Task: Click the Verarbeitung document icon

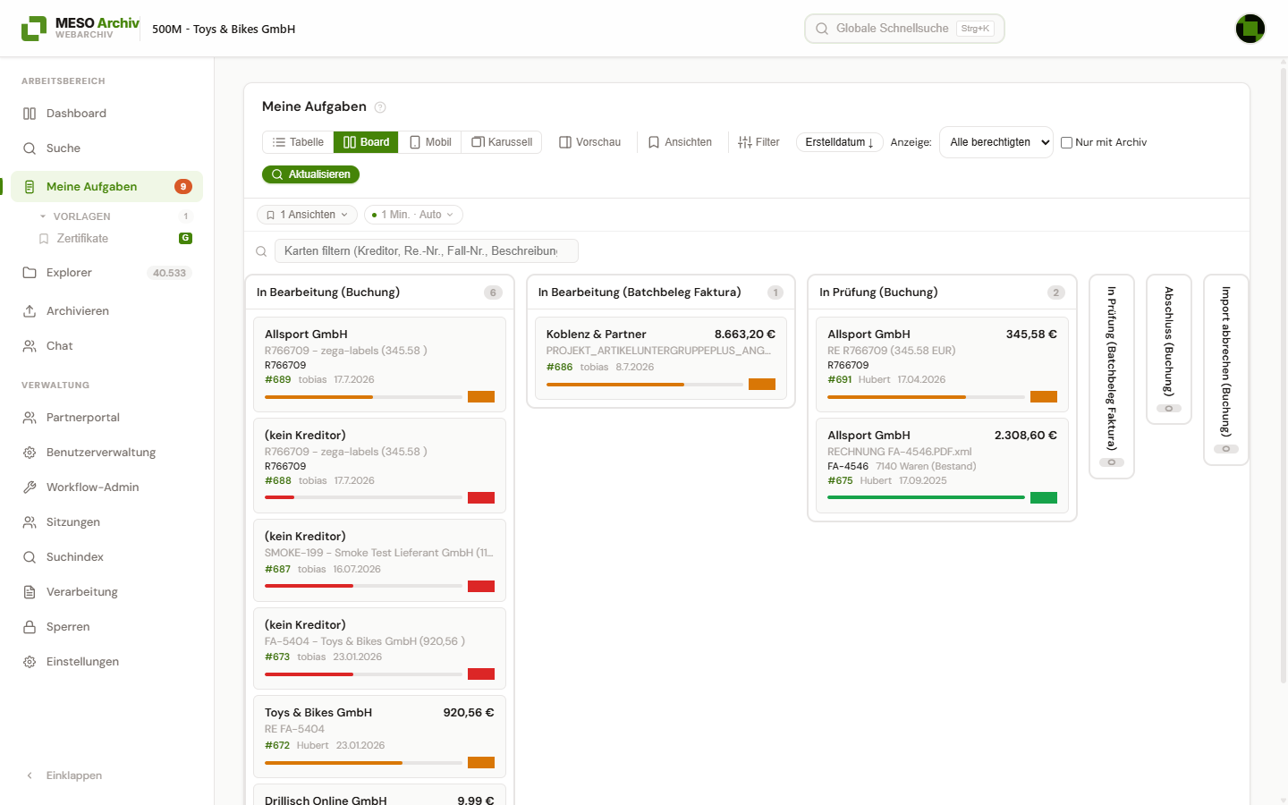Action: (x=30, y=592)
